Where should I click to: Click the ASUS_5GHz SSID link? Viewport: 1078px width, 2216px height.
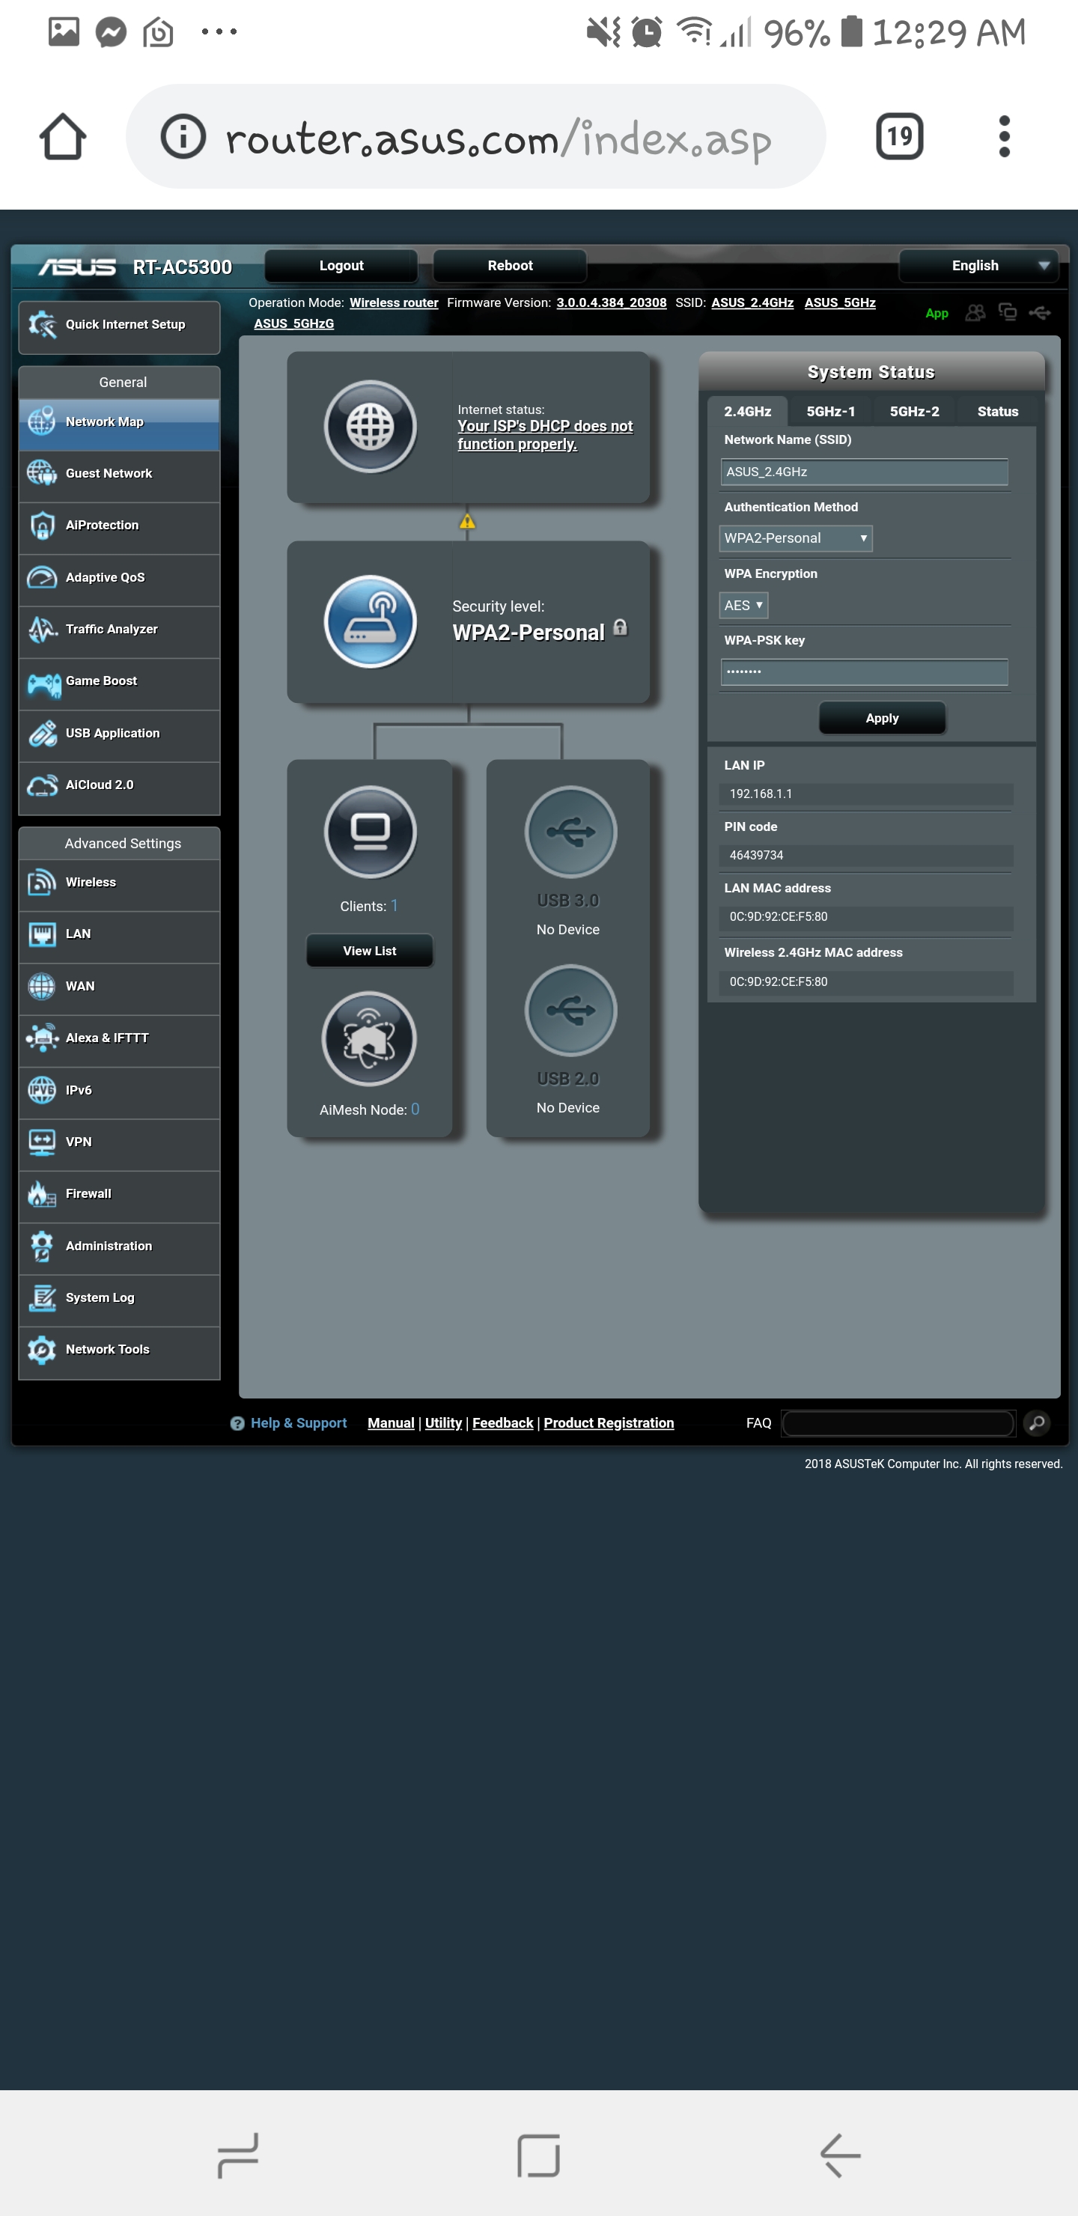tap(841, 302)
